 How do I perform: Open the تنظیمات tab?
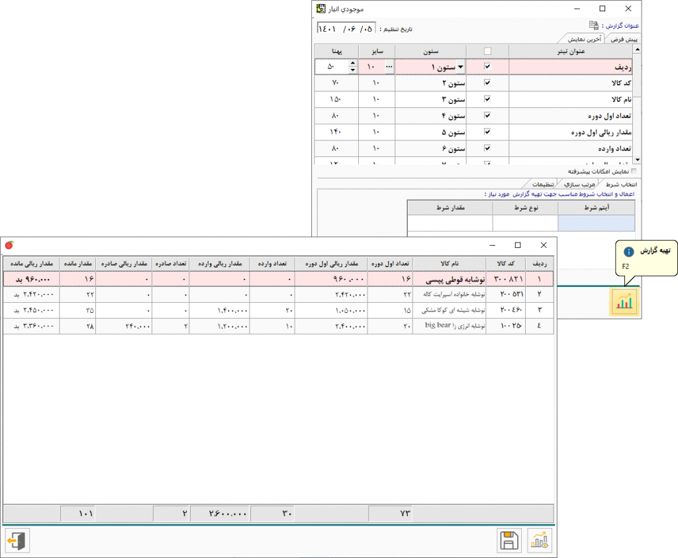544,184
